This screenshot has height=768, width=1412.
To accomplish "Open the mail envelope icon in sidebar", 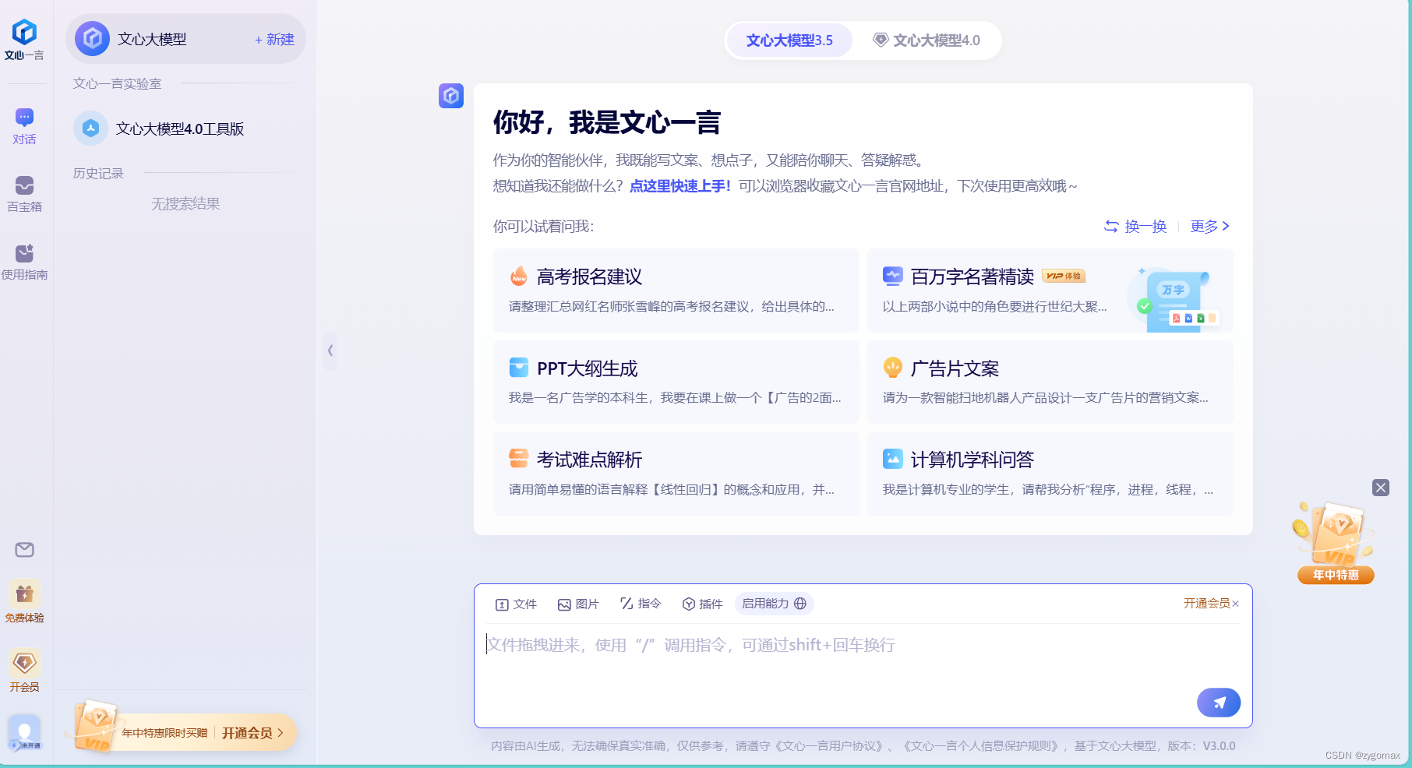I will coord(24,550).
